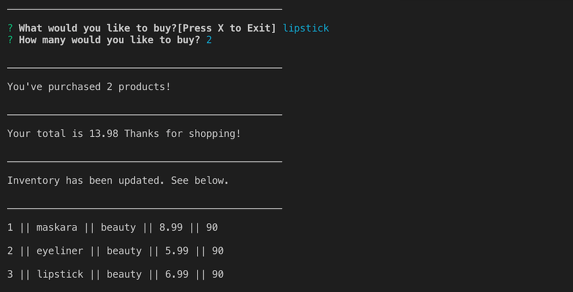This screenshot has height=292, width=573.
Task: Click the stock quantity 90 in the maskara row
Action: [212, 227]
